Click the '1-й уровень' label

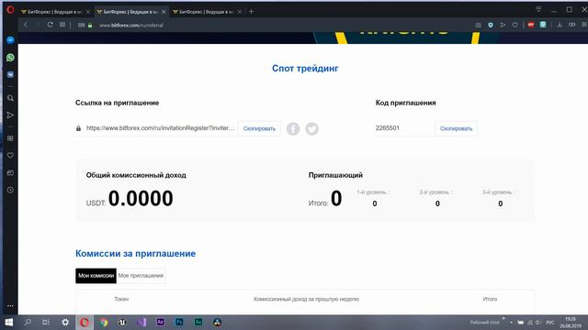[x=373, y=192]
